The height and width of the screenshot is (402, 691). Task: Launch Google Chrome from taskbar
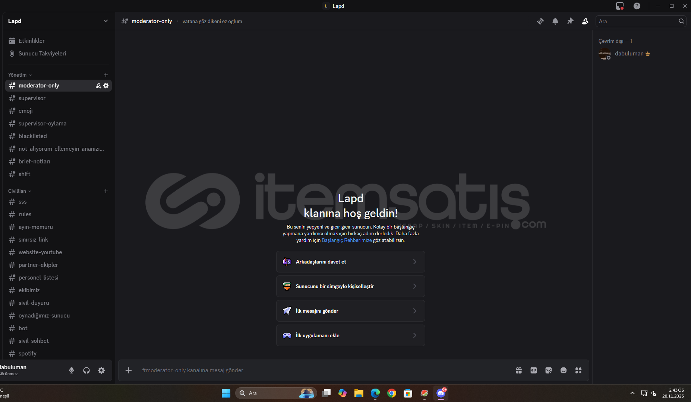pos(392,393)
